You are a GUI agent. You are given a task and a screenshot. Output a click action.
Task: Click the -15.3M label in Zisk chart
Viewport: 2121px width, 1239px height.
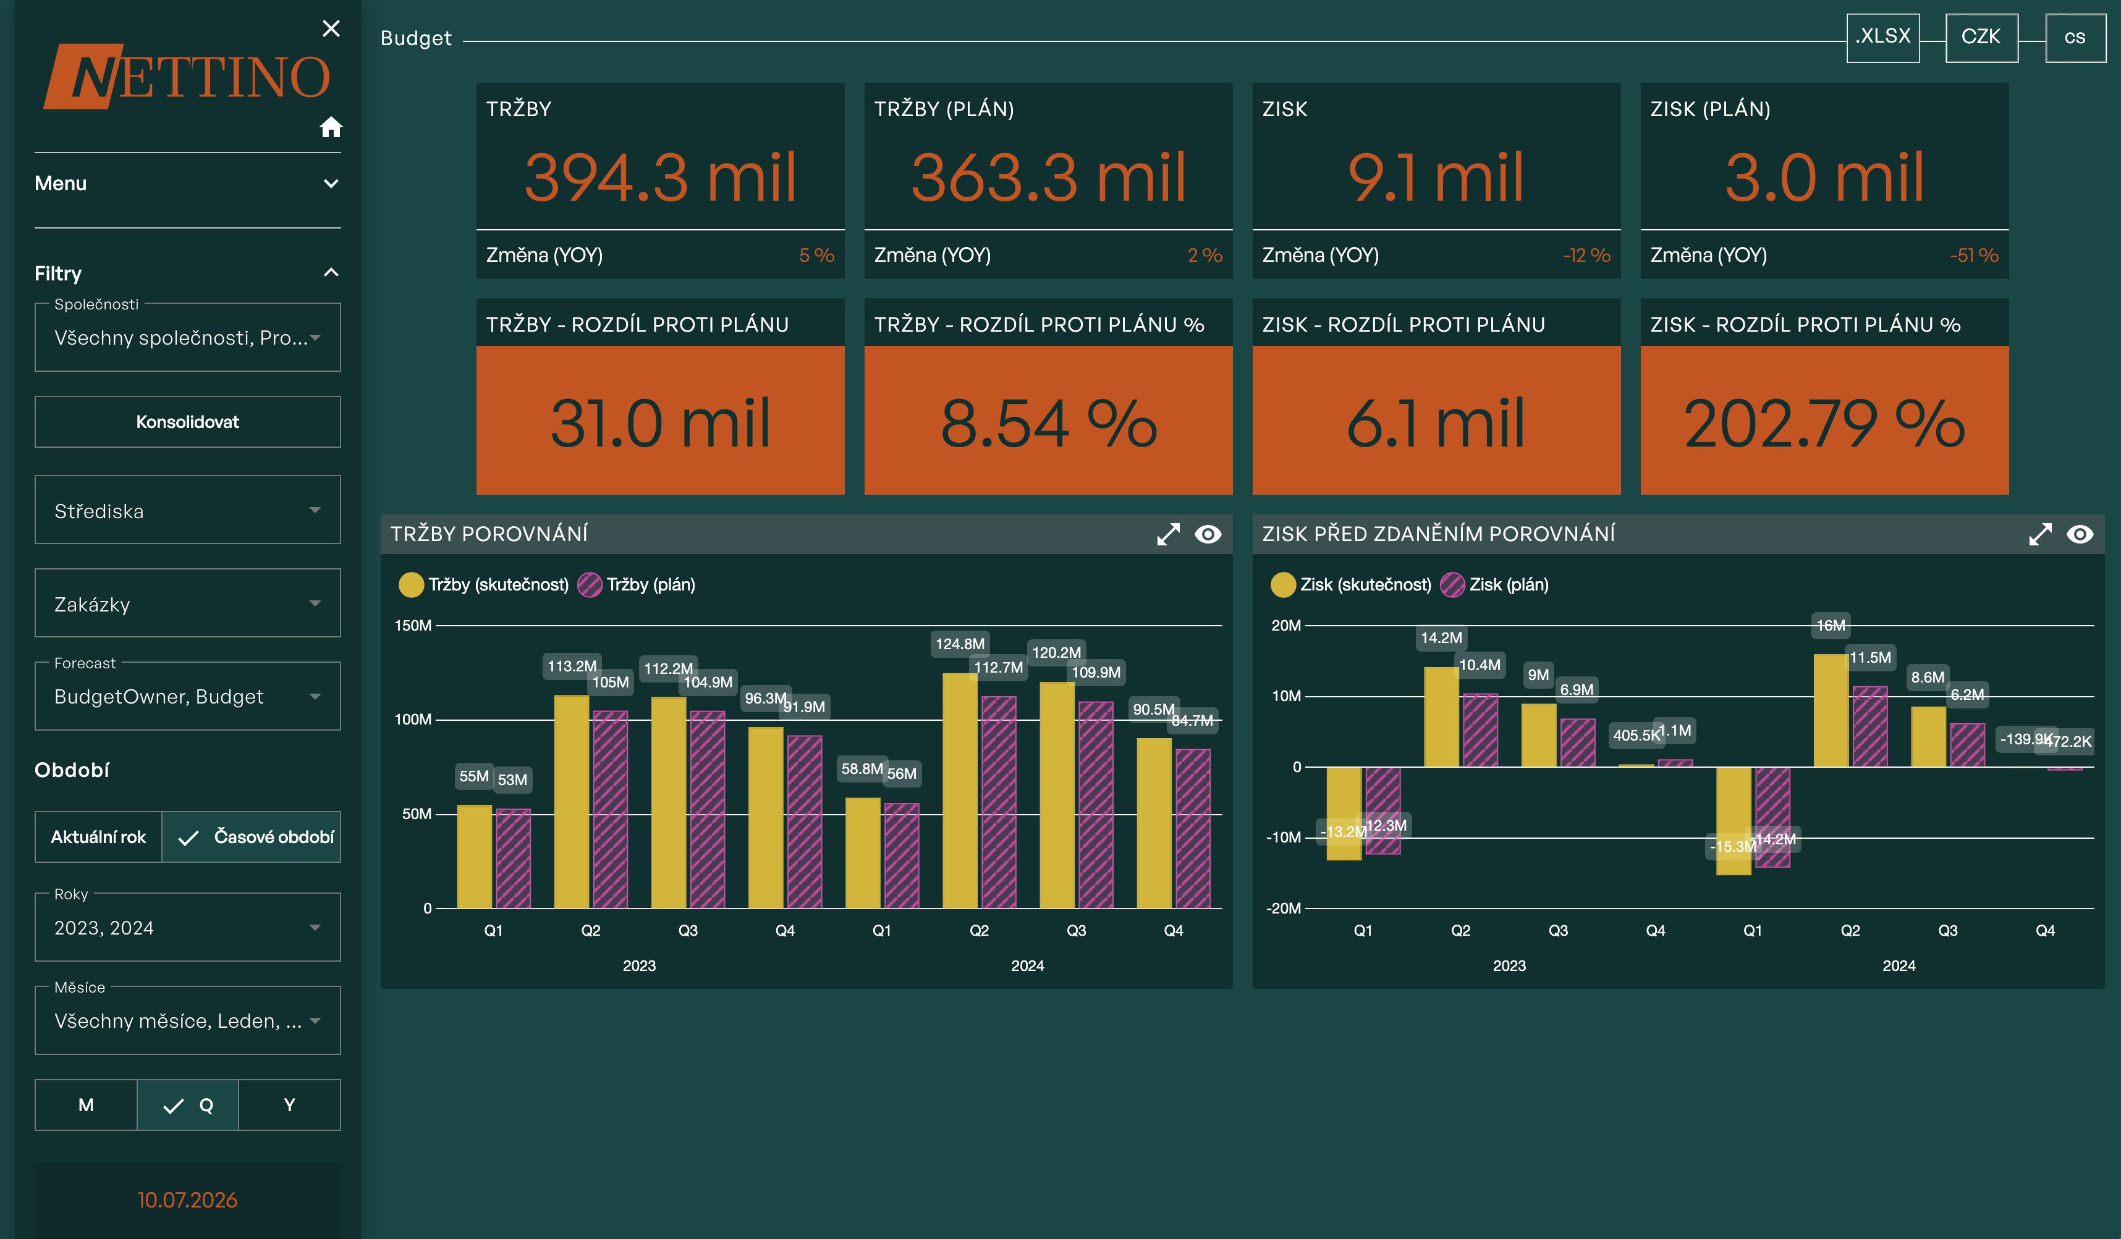(x=1732, y=846)
